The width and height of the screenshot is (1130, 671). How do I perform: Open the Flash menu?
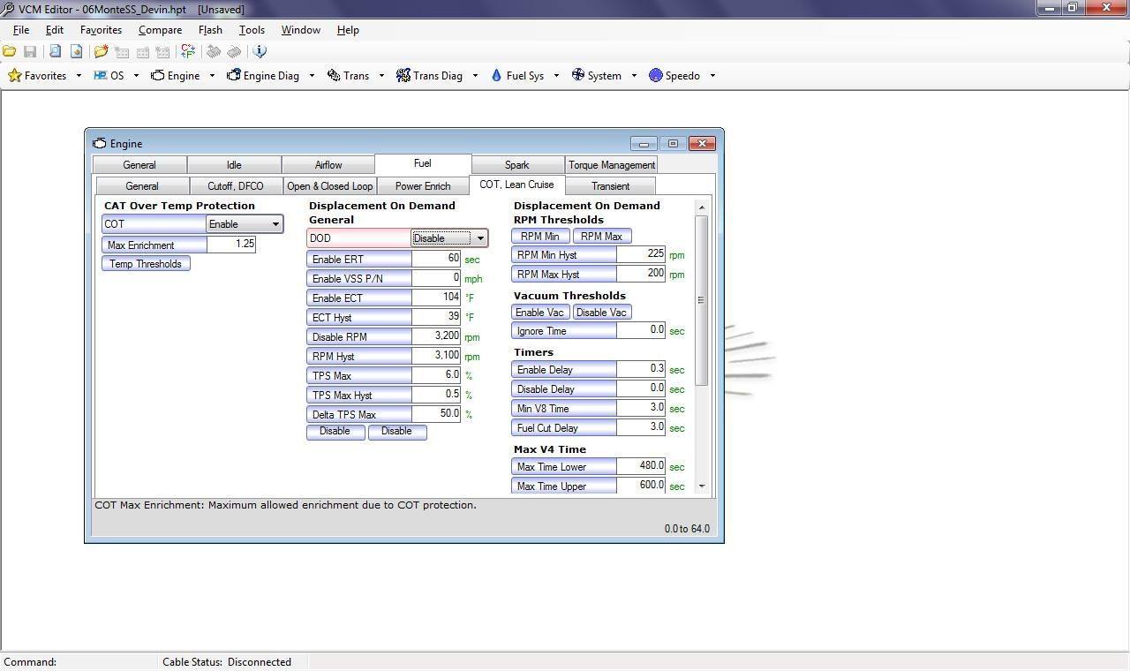(210, 30)
